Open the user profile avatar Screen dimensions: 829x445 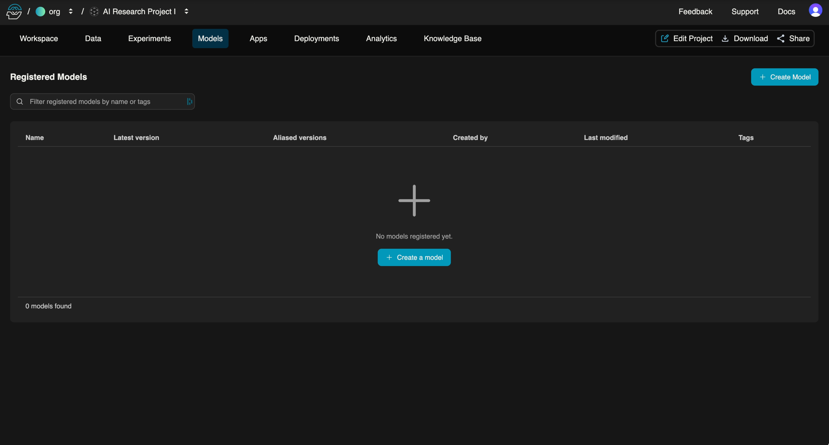tap(815, 11)
